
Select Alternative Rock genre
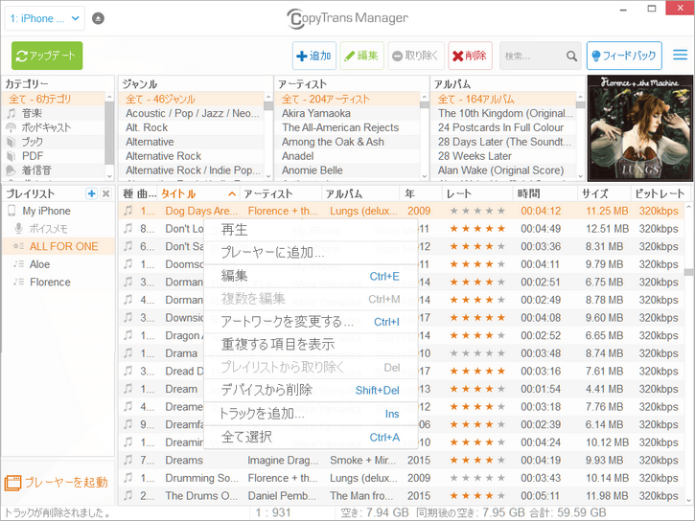[x=193, y=156]
